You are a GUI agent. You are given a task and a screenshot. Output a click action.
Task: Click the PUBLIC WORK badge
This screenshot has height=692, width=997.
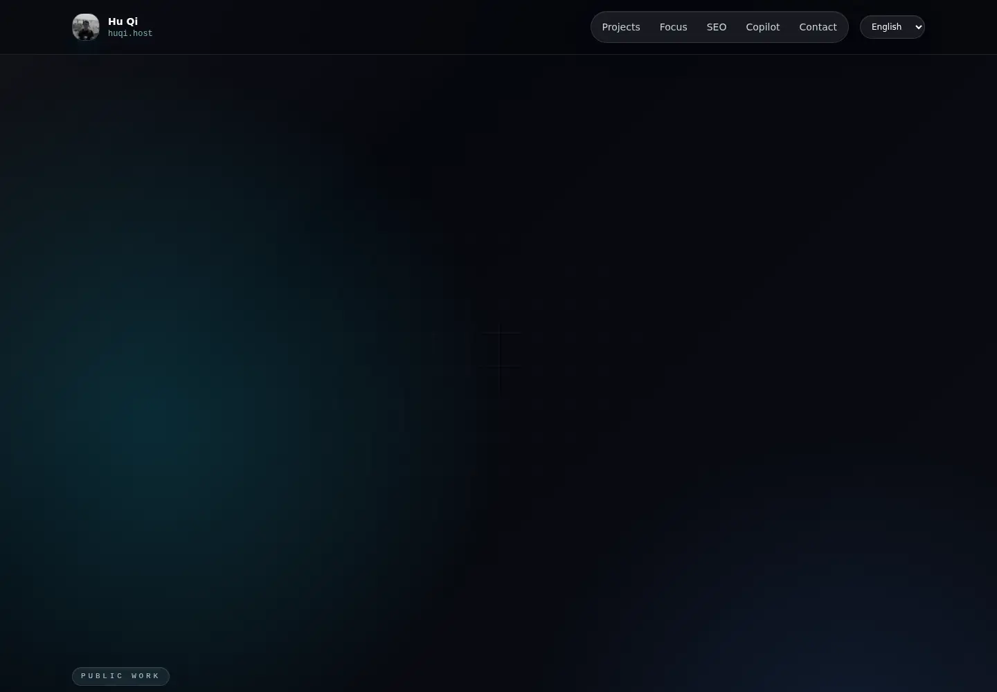click(x=120, y=676)
